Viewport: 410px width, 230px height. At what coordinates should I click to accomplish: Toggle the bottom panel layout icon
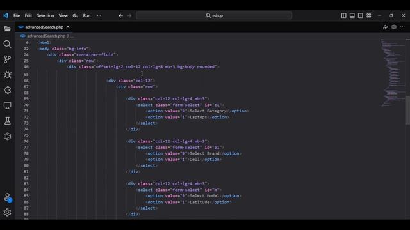point(352,15)
